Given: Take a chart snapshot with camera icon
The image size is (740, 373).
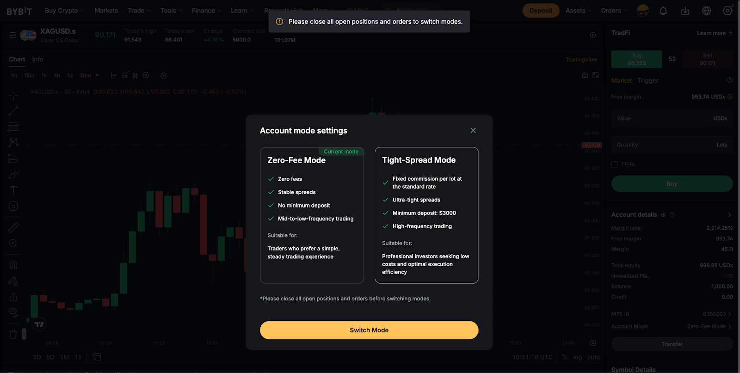Looking at the screenshot, I should tap(585, 75).
